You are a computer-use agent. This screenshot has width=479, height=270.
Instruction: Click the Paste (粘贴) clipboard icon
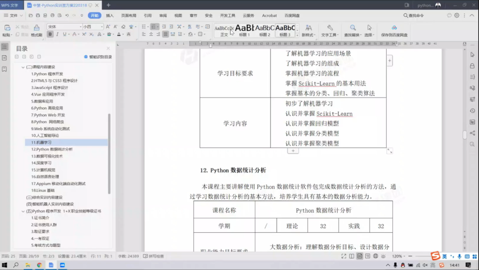[7, 28]
